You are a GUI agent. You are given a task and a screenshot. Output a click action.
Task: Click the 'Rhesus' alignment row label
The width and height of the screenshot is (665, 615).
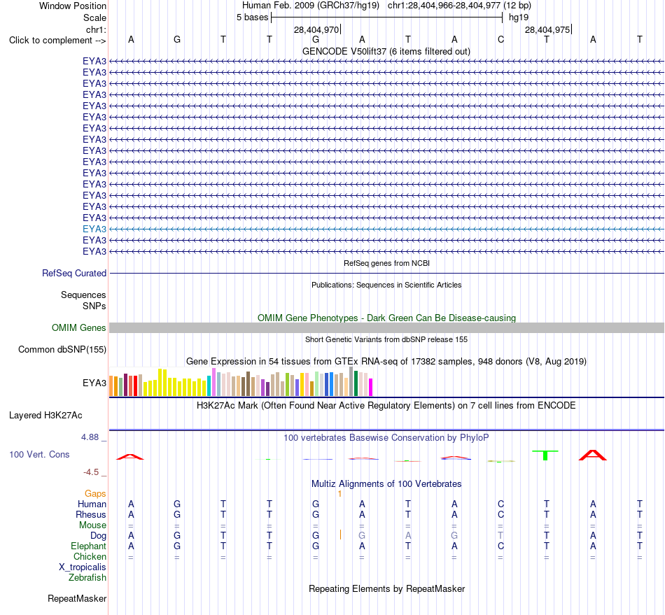(91, 514)
